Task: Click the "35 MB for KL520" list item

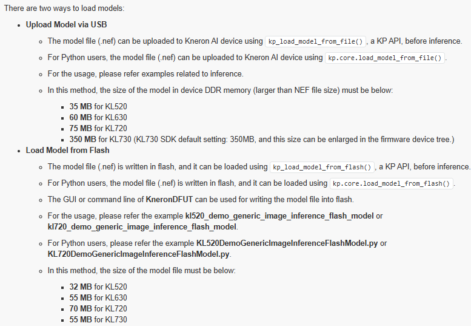Action: [x=98, y=106]
